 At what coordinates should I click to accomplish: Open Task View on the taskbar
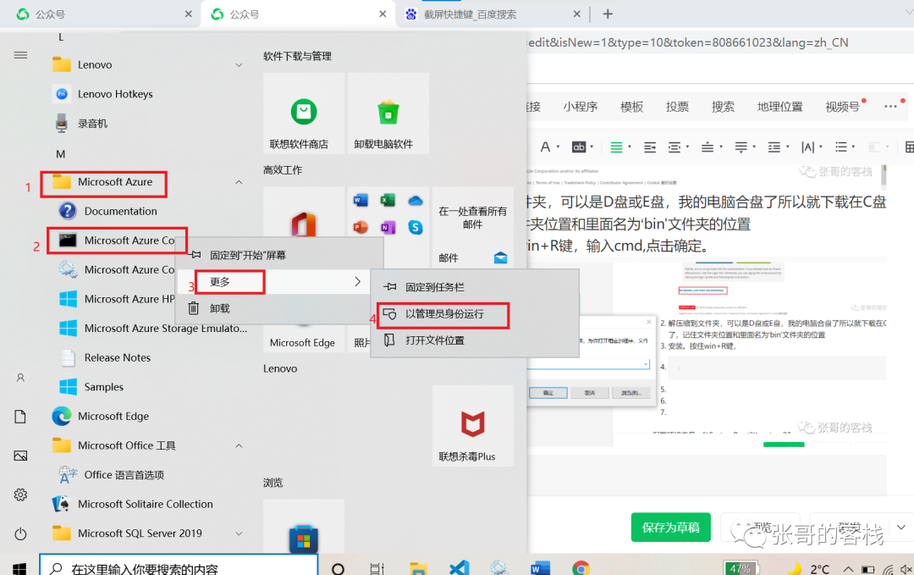[377, 568]
